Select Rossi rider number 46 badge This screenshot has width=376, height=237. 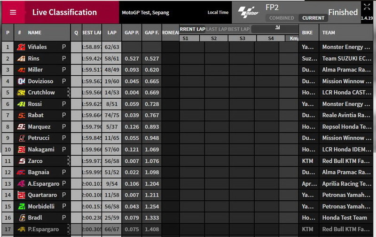click(x=21, y=104)
